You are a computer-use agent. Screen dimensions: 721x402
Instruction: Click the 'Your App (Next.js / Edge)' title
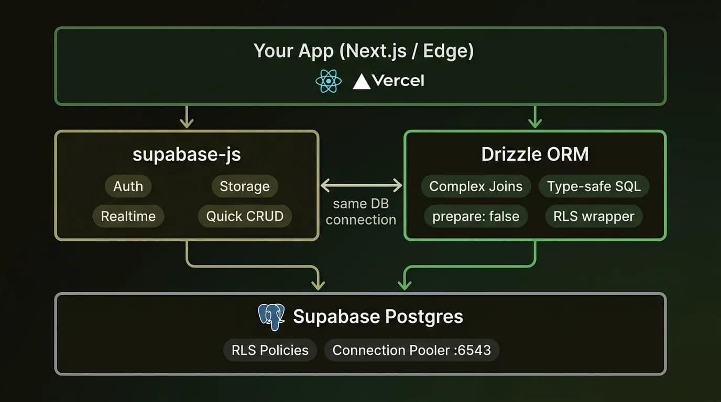(364, 51)
